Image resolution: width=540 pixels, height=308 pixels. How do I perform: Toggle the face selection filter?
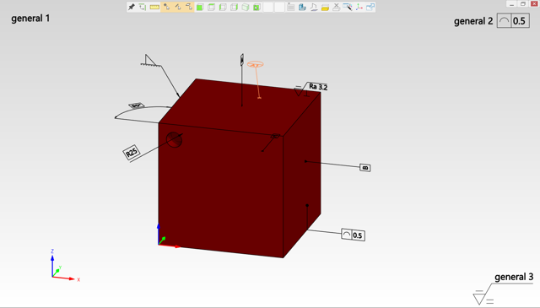189,7
